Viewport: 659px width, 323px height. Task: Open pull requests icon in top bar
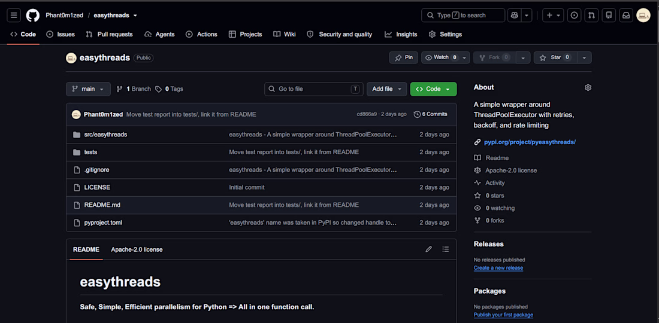pyautogui.click(x=591, y=16)
